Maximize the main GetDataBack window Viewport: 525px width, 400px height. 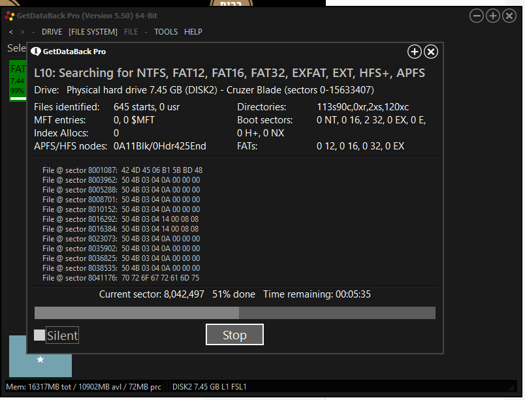point(493,16)
